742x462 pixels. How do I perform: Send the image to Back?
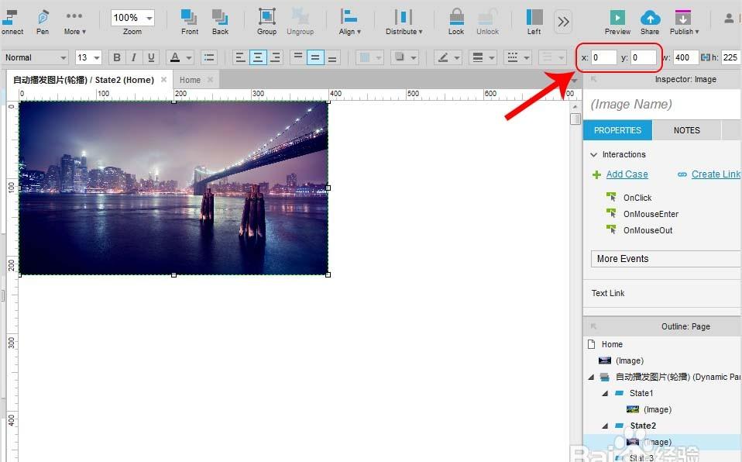[220, 21]
